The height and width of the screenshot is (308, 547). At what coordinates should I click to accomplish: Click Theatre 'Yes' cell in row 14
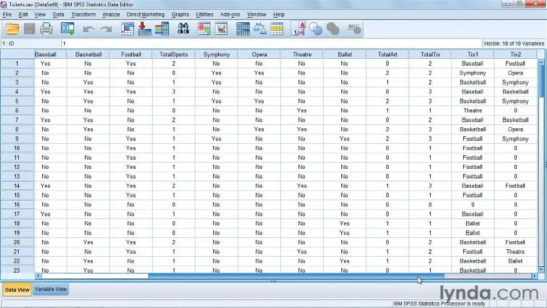pos(302,186)
